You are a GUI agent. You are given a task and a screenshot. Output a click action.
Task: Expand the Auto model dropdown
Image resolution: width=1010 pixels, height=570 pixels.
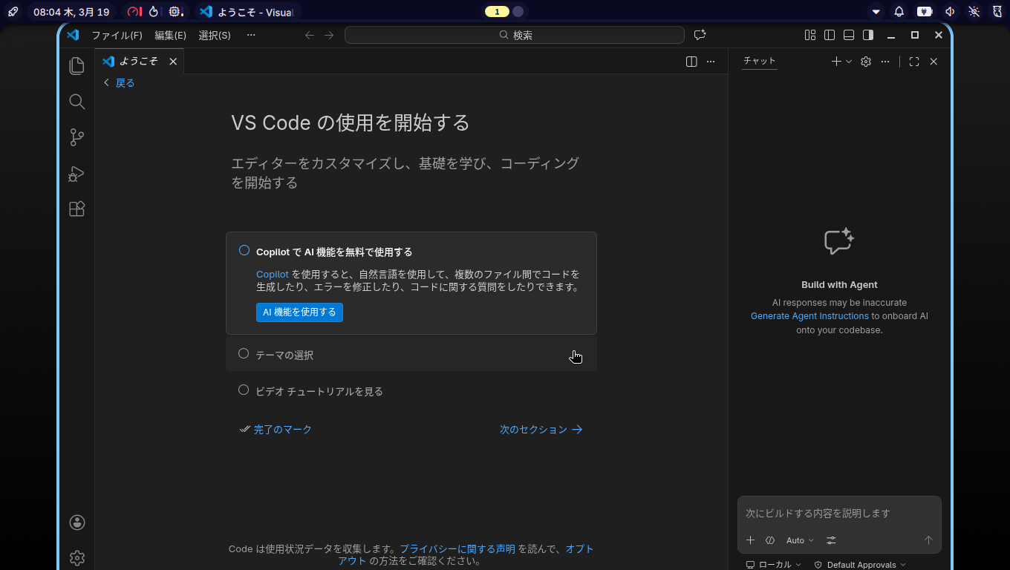(800, 540)
